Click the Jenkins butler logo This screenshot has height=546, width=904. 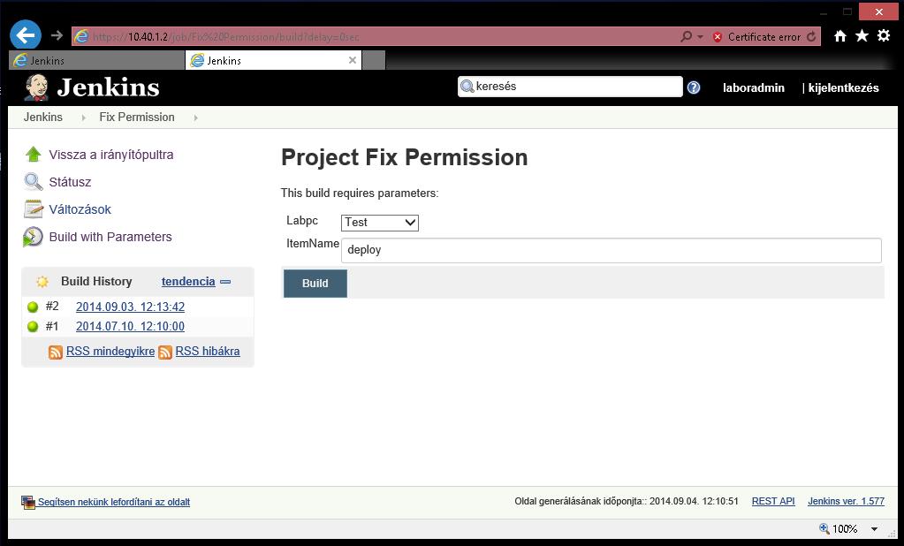point(36,87)
